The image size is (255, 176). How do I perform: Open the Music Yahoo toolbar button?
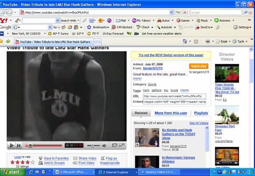pos(202,21)
